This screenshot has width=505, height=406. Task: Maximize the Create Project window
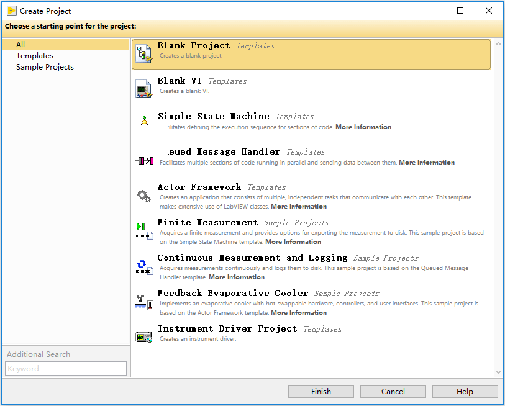point(460,11)
